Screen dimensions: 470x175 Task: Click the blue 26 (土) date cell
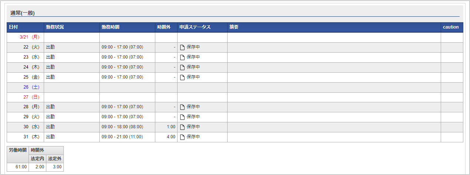(25, 87)
